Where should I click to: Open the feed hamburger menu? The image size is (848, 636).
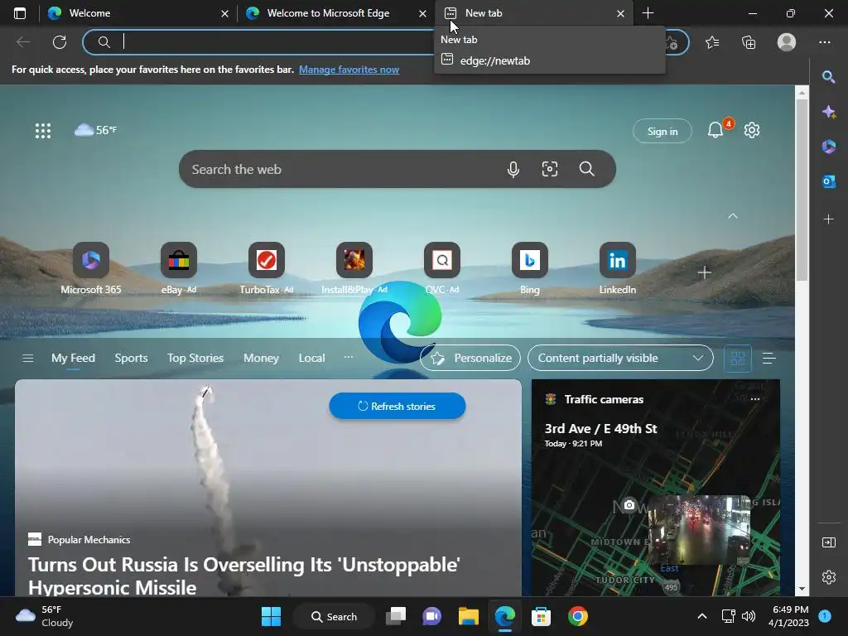(27, 358)
